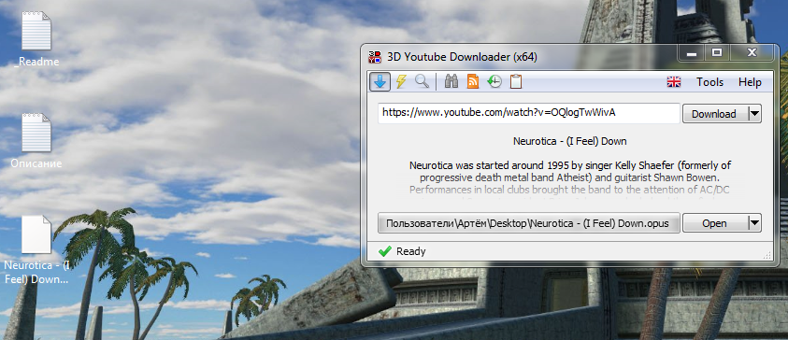Viewport: 788px width, 340px height.
Task: Switch to the lightning bolt quick-download mode
Action: click(x=401, y=82)
